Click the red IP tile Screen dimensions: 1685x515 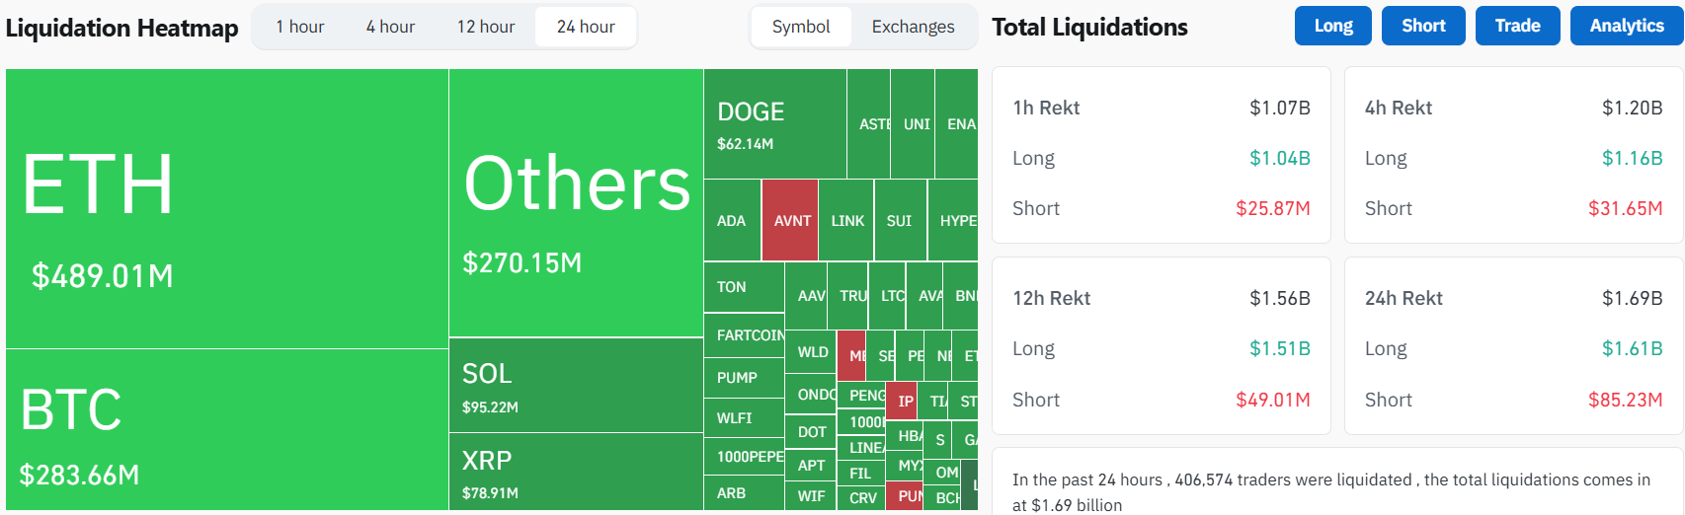(x=902, y=401)
